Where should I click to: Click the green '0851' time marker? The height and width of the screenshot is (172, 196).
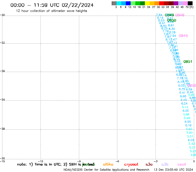coord(188,62)
